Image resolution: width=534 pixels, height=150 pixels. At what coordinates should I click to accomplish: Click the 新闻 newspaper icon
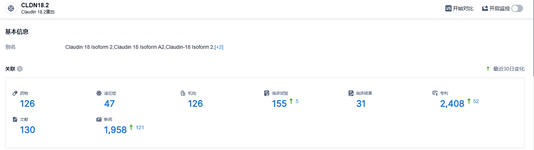pyautogui.click(x=99, y=119)
